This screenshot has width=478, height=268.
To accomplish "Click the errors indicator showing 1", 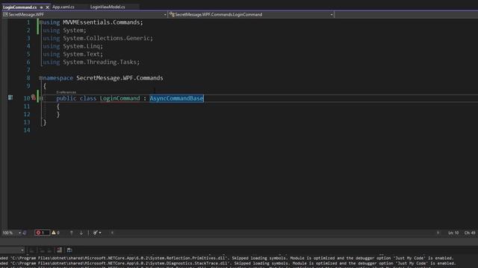I will tap(42, 233).
